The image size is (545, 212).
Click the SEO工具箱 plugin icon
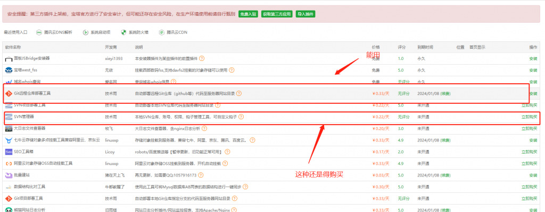coord(9,152)
